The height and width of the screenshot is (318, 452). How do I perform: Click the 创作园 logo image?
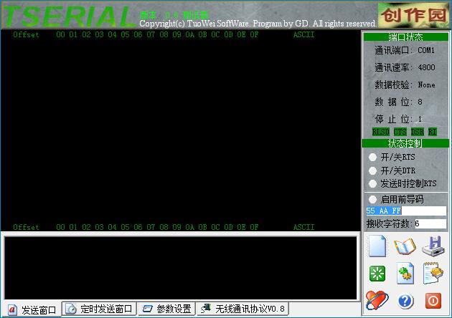(413, 15)
